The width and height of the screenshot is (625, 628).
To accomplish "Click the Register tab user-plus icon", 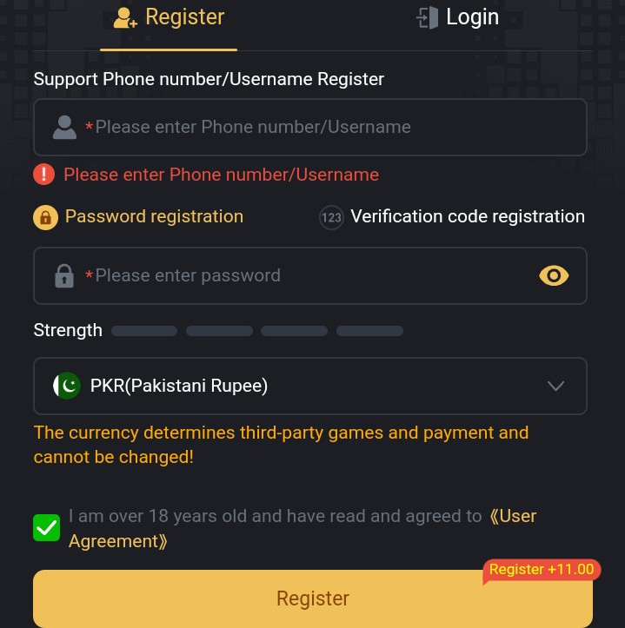I will click(125, 18).
